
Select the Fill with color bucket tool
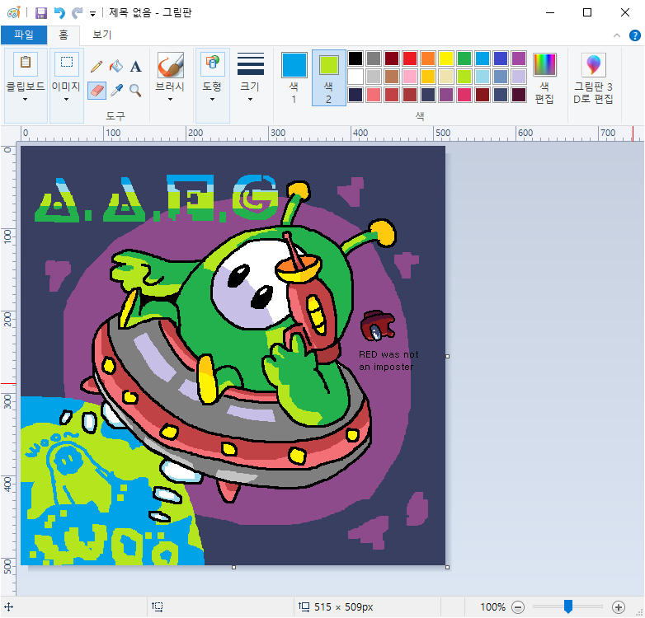click(x=116, y=66)
